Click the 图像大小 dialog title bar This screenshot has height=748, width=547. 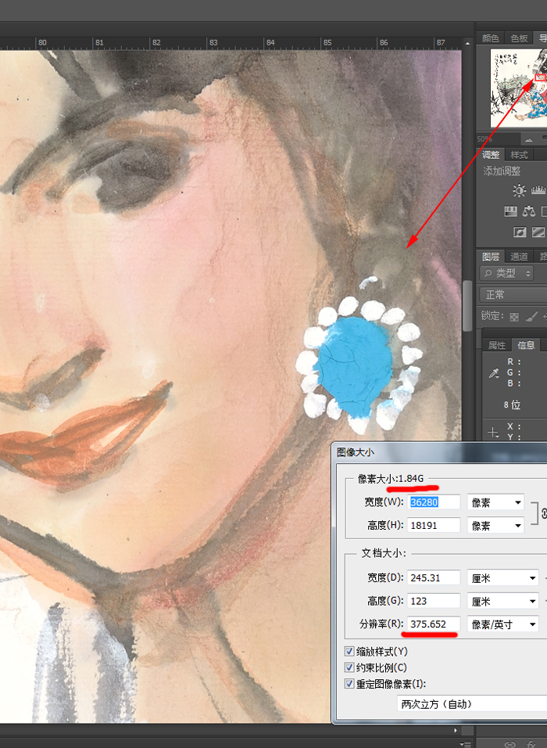pos(439,451)
